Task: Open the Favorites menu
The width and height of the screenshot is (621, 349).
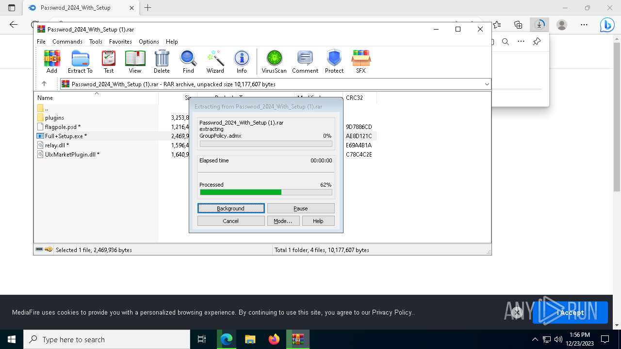Action: 120,42
